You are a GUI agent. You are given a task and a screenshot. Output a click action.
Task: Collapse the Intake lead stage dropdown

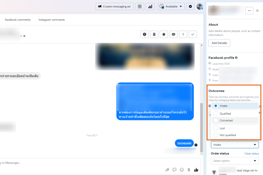coord(235,145)
